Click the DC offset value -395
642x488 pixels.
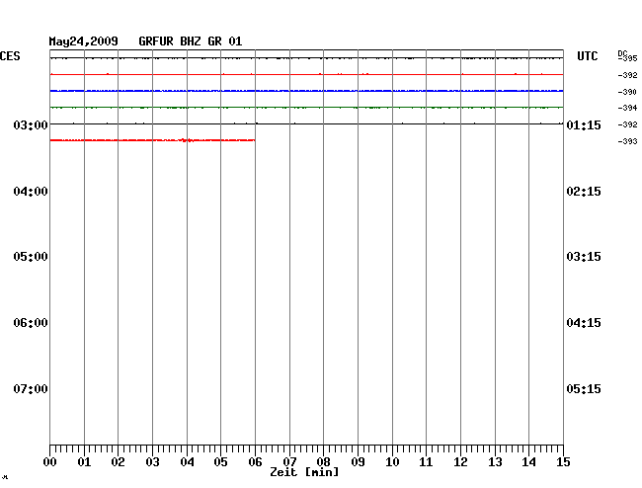click(x=627, y=58)
